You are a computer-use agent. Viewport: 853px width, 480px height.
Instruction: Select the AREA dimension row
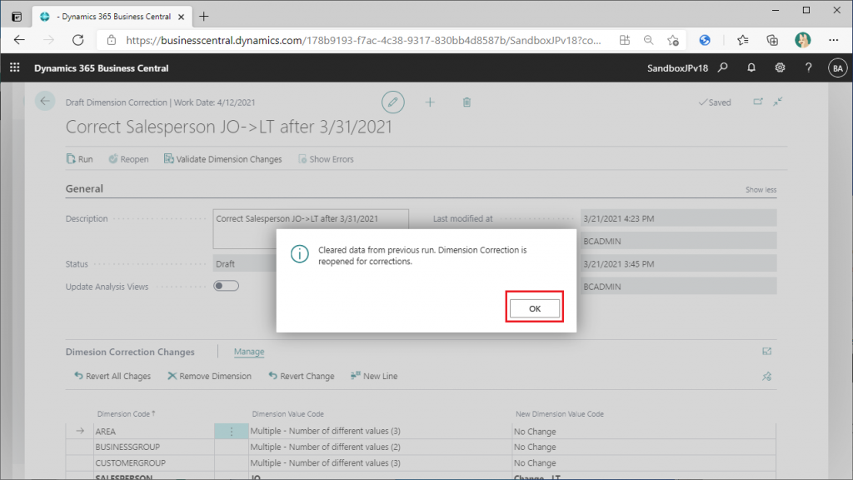point(420,431)
